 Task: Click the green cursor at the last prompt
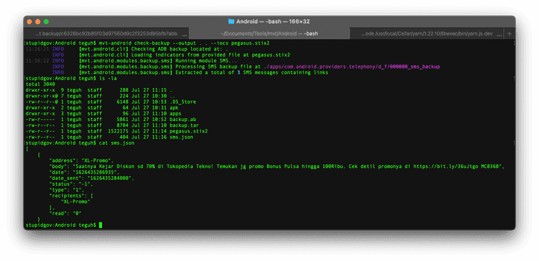[x=100, y=225]
